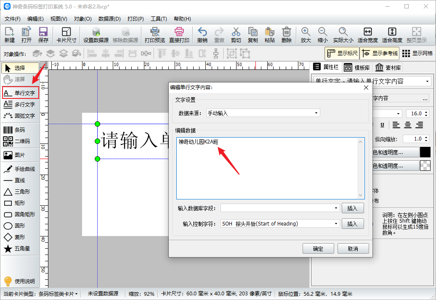436x300 pixels.
Task: Select the 三角形 triangle tool
Action: tap(21, 191)
